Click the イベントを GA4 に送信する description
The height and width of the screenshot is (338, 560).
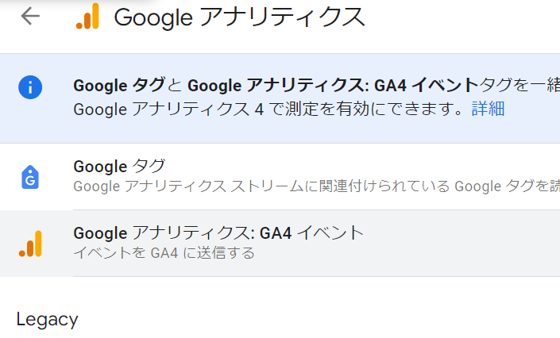[x=164, y=253]
